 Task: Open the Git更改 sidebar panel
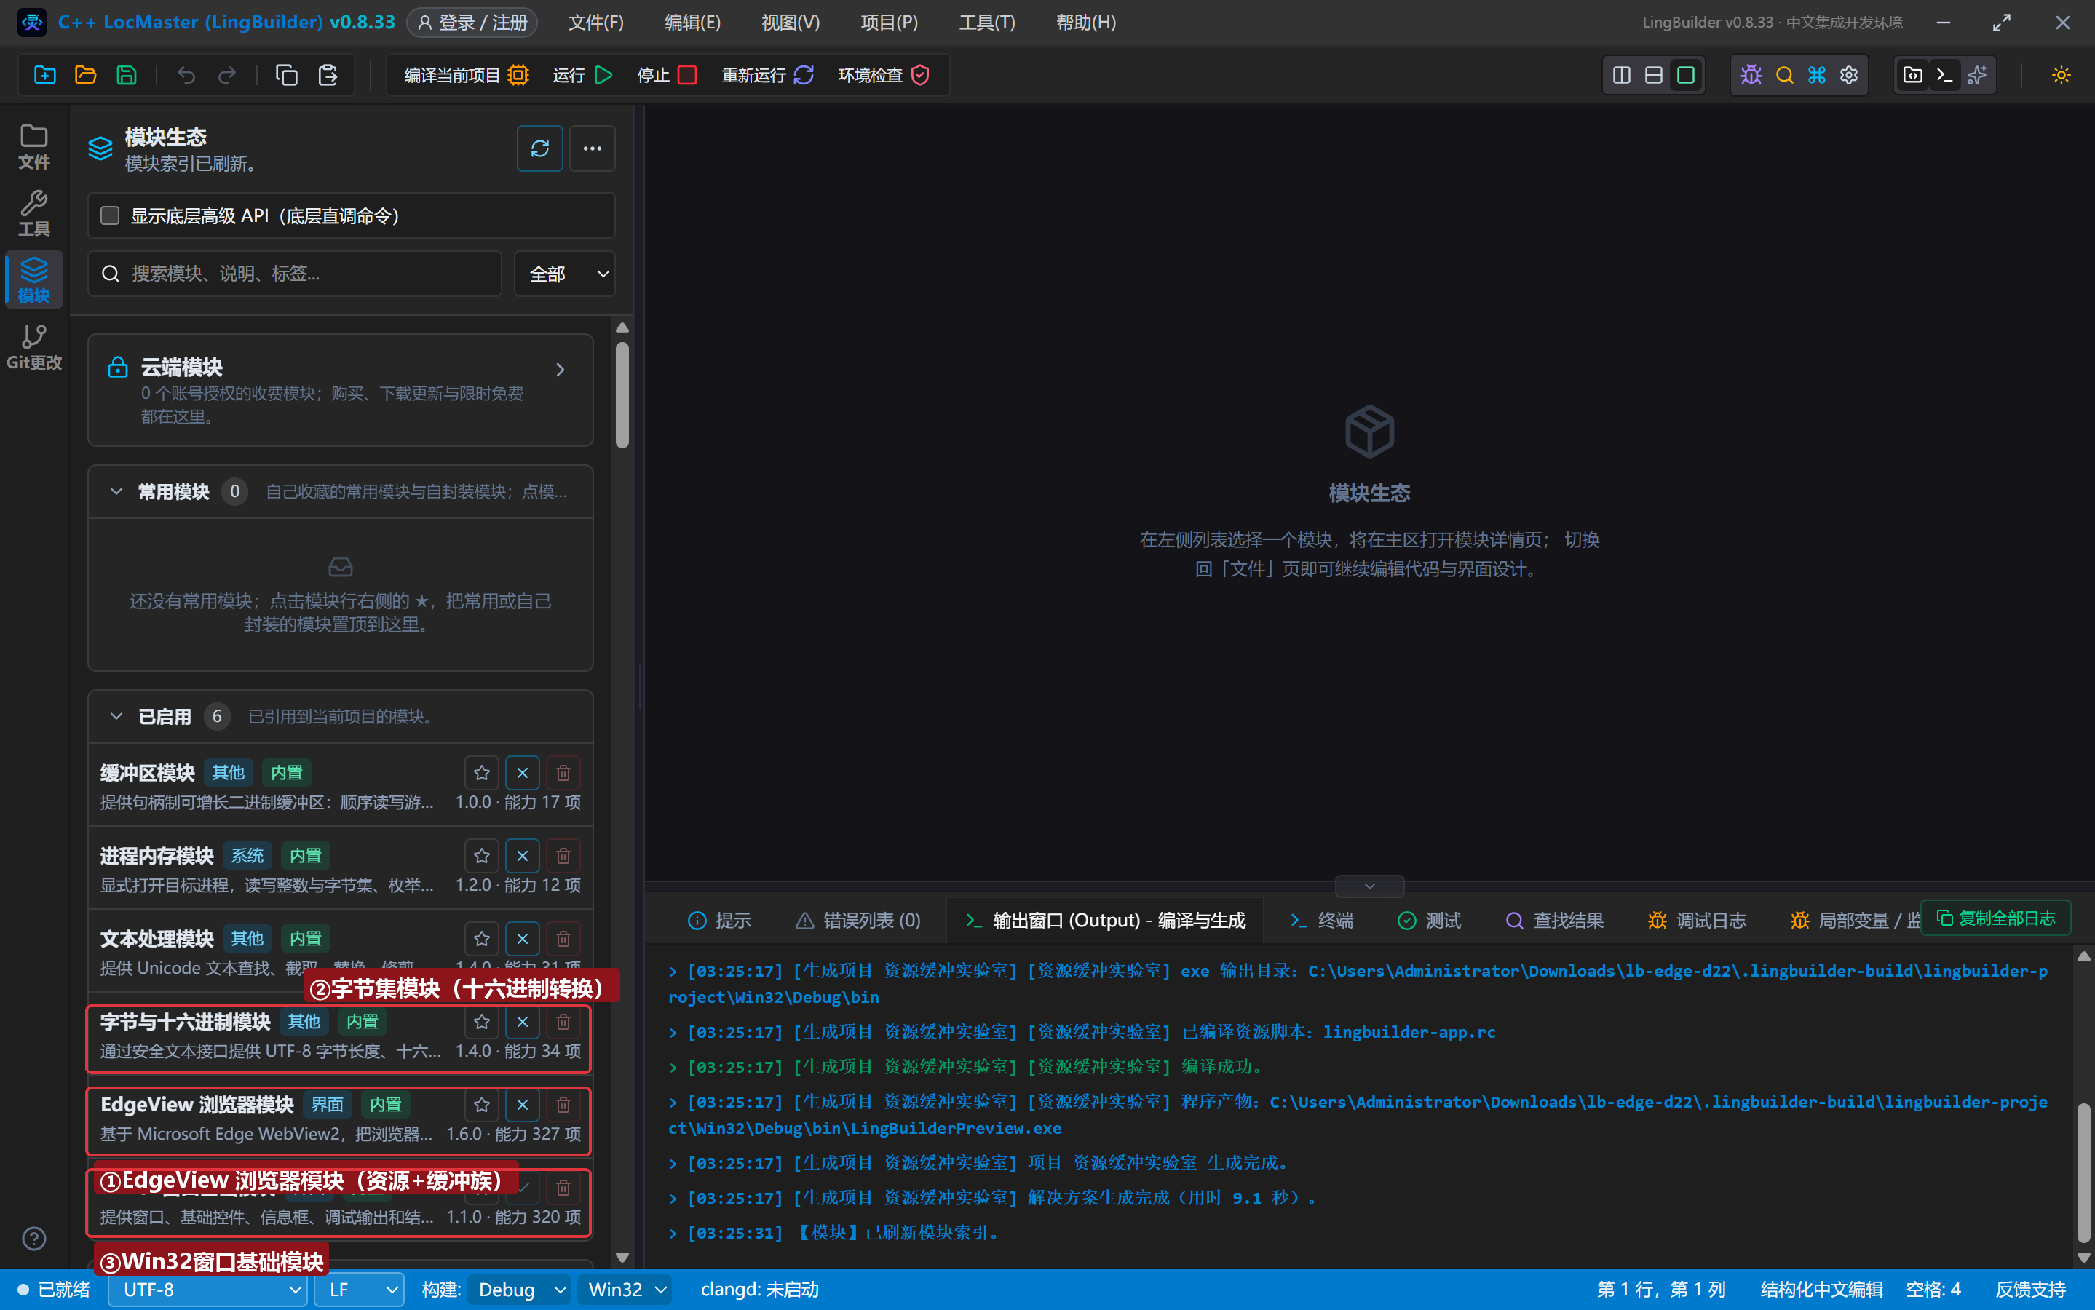pyautogui.click(x=33, y=346)
